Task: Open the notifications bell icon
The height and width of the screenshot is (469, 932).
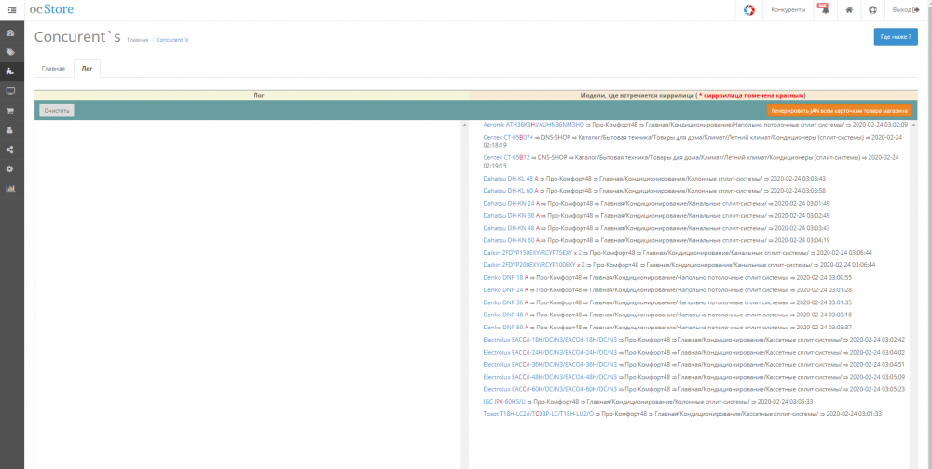Action: tap(825, 10)
